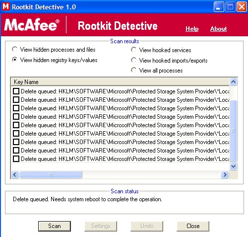Open the Help link
The width and height of the screenshot is (248, 237).
pyautogui.click(x=192, y=29)
